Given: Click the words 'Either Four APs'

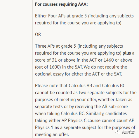Looking at the screenshot, I should (50, 16).
